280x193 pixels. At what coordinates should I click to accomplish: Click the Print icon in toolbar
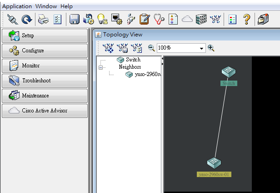point(43,19)
